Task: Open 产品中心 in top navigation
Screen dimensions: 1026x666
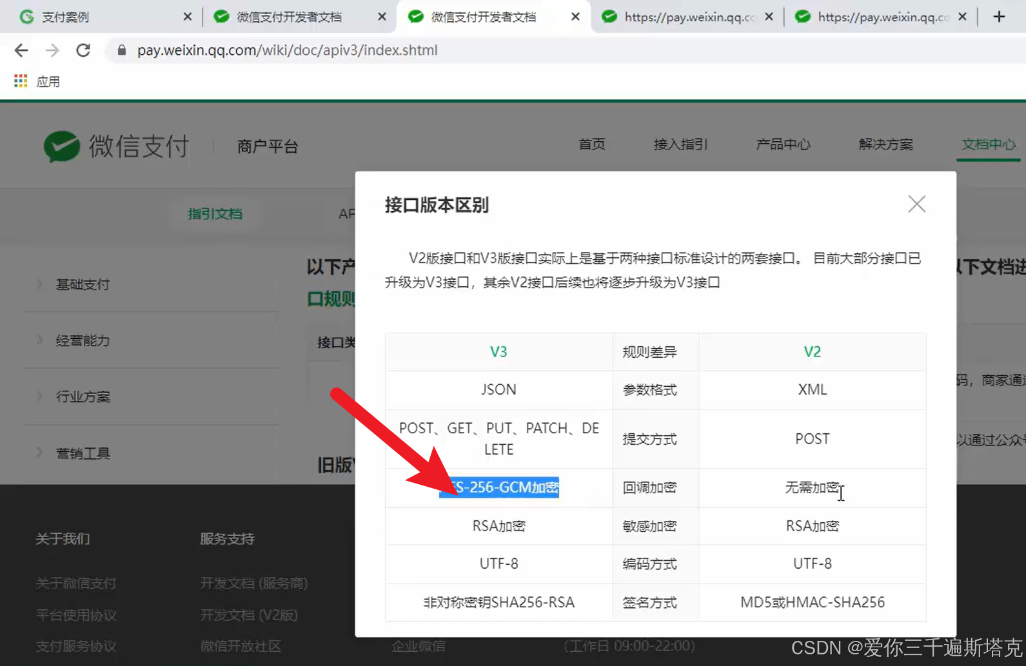Action: tap(783, 144)
